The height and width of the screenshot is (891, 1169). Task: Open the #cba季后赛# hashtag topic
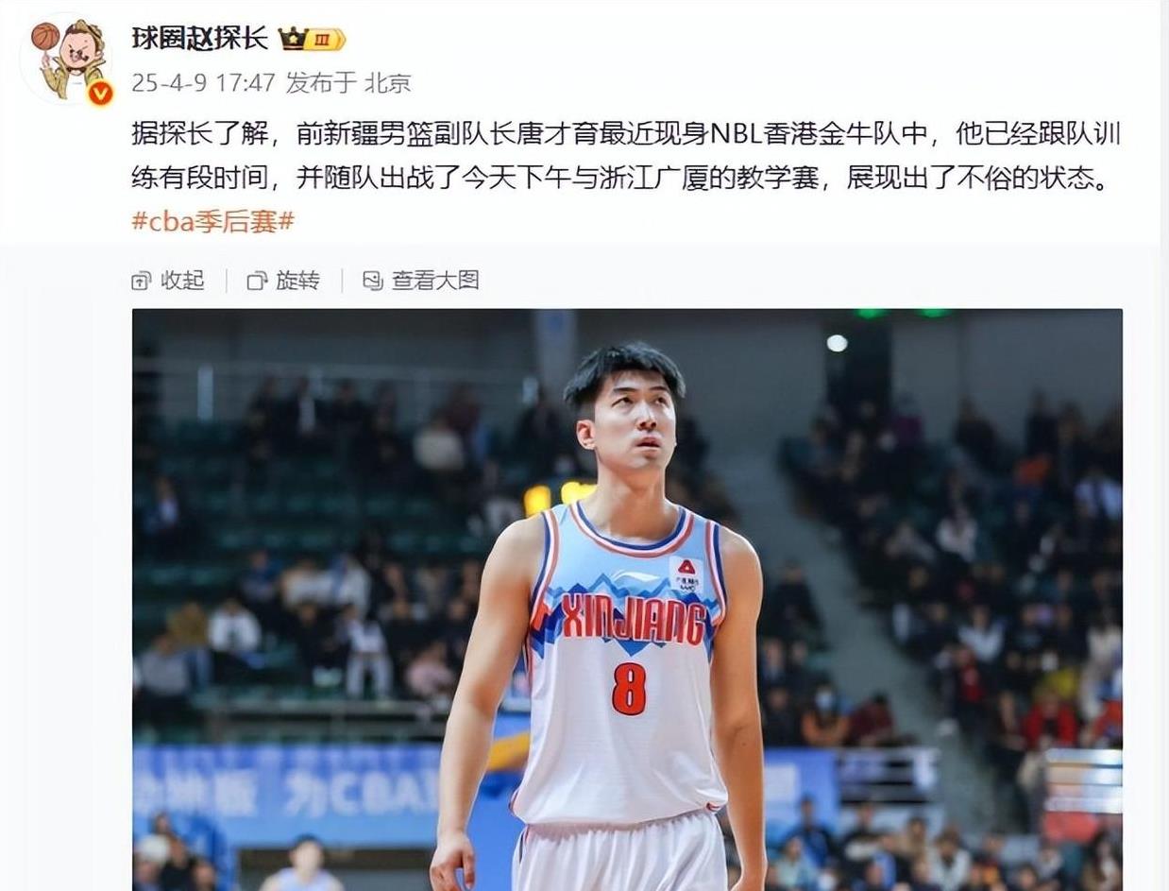click(213, 221)
